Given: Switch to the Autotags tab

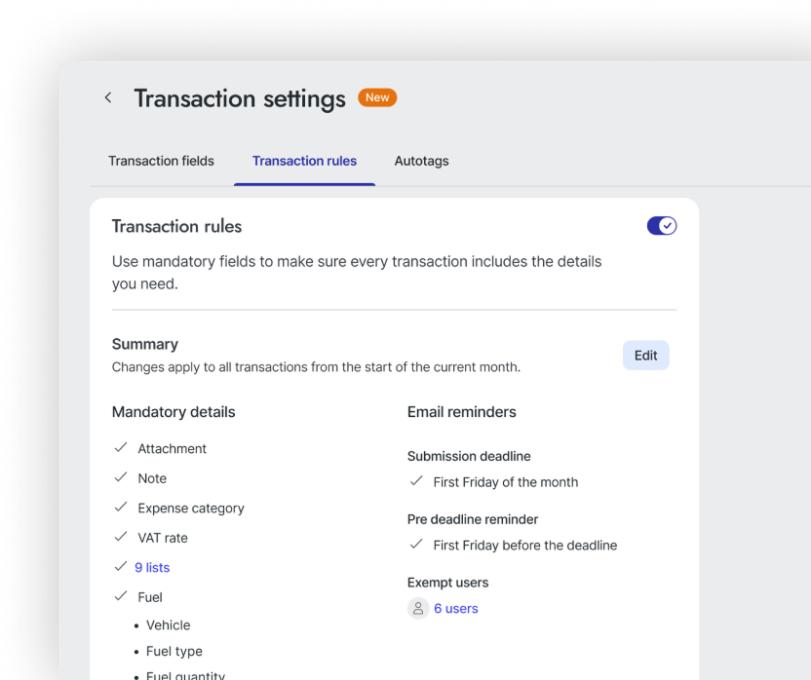Looking at the screenshot, I should 421,161.
